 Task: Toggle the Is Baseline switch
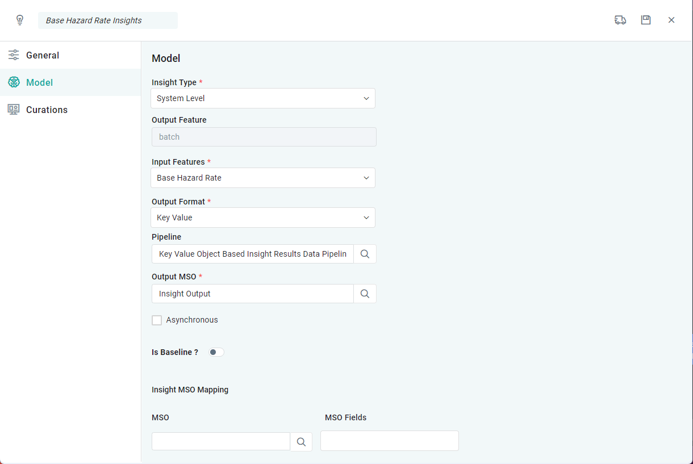216,352
